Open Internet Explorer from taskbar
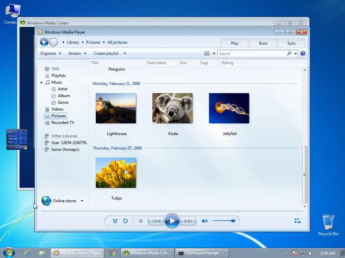Screen dimensions: 345x258 tap(27, 253)
